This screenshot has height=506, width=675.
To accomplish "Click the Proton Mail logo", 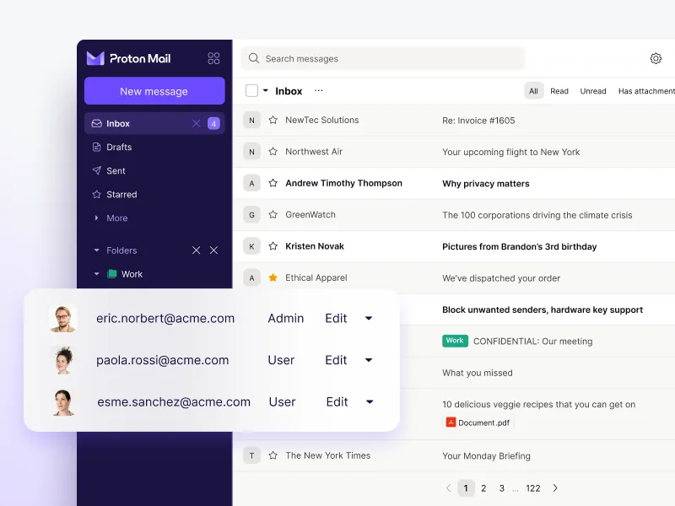I will click(x=129, y=58).
